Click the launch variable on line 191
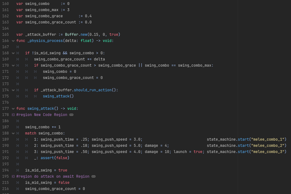This screenshot has height=194, width=291. click(180, 152)
